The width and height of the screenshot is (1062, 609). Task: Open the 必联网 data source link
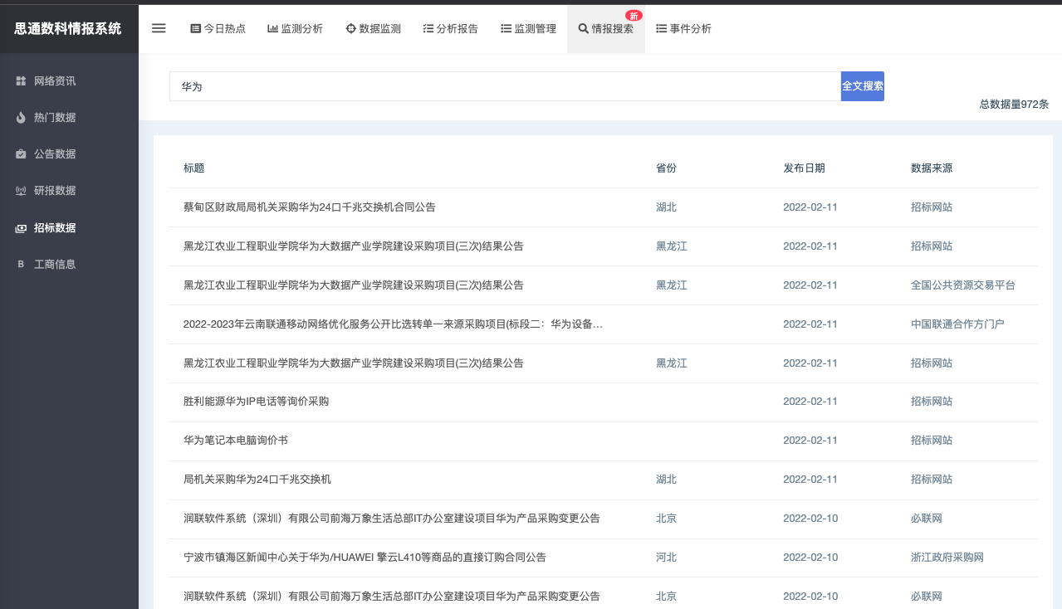click(925, 518)
